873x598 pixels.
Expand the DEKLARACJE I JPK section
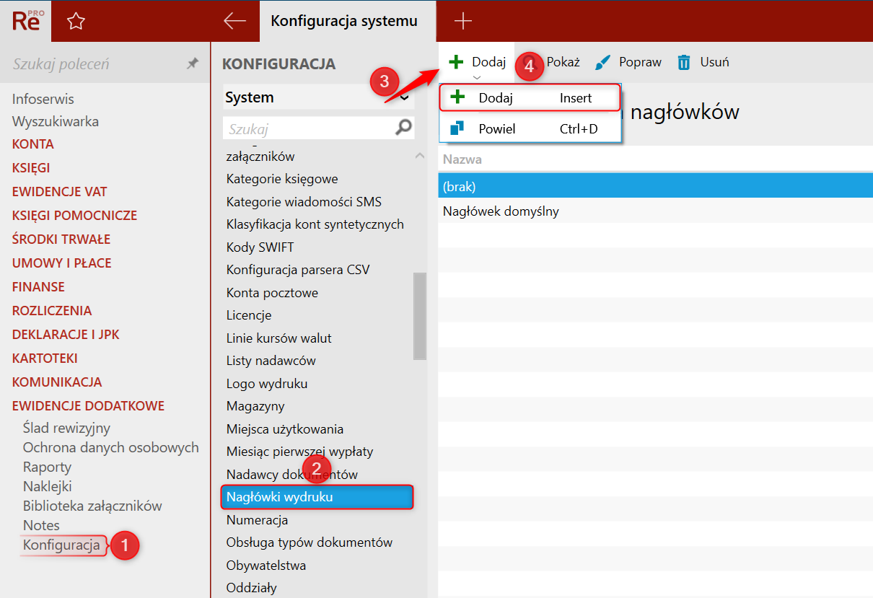click(x=66, y=335)
